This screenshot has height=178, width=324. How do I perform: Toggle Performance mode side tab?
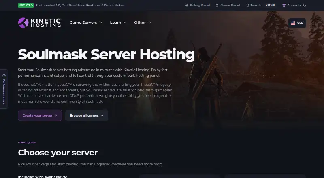pyautogui.click(x=4, y=89)
